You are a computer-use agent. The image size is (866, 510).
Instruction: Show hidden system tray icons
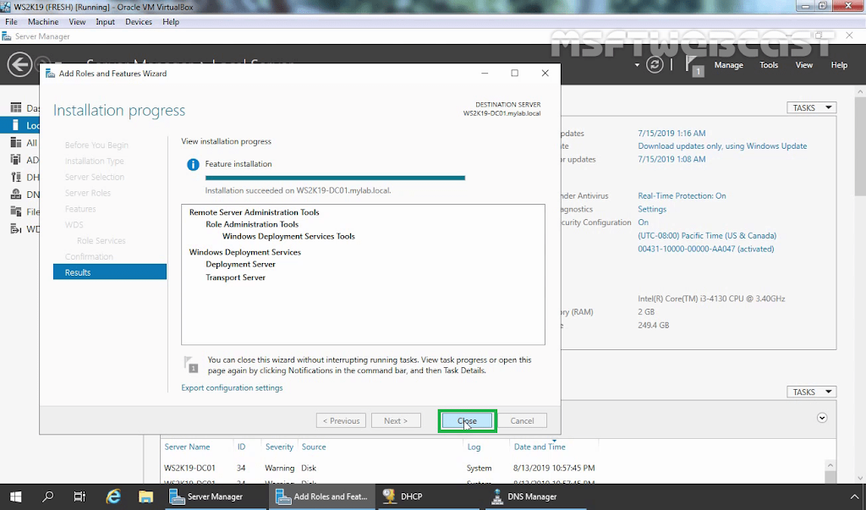pyautogui.click(x=854, y=496)
